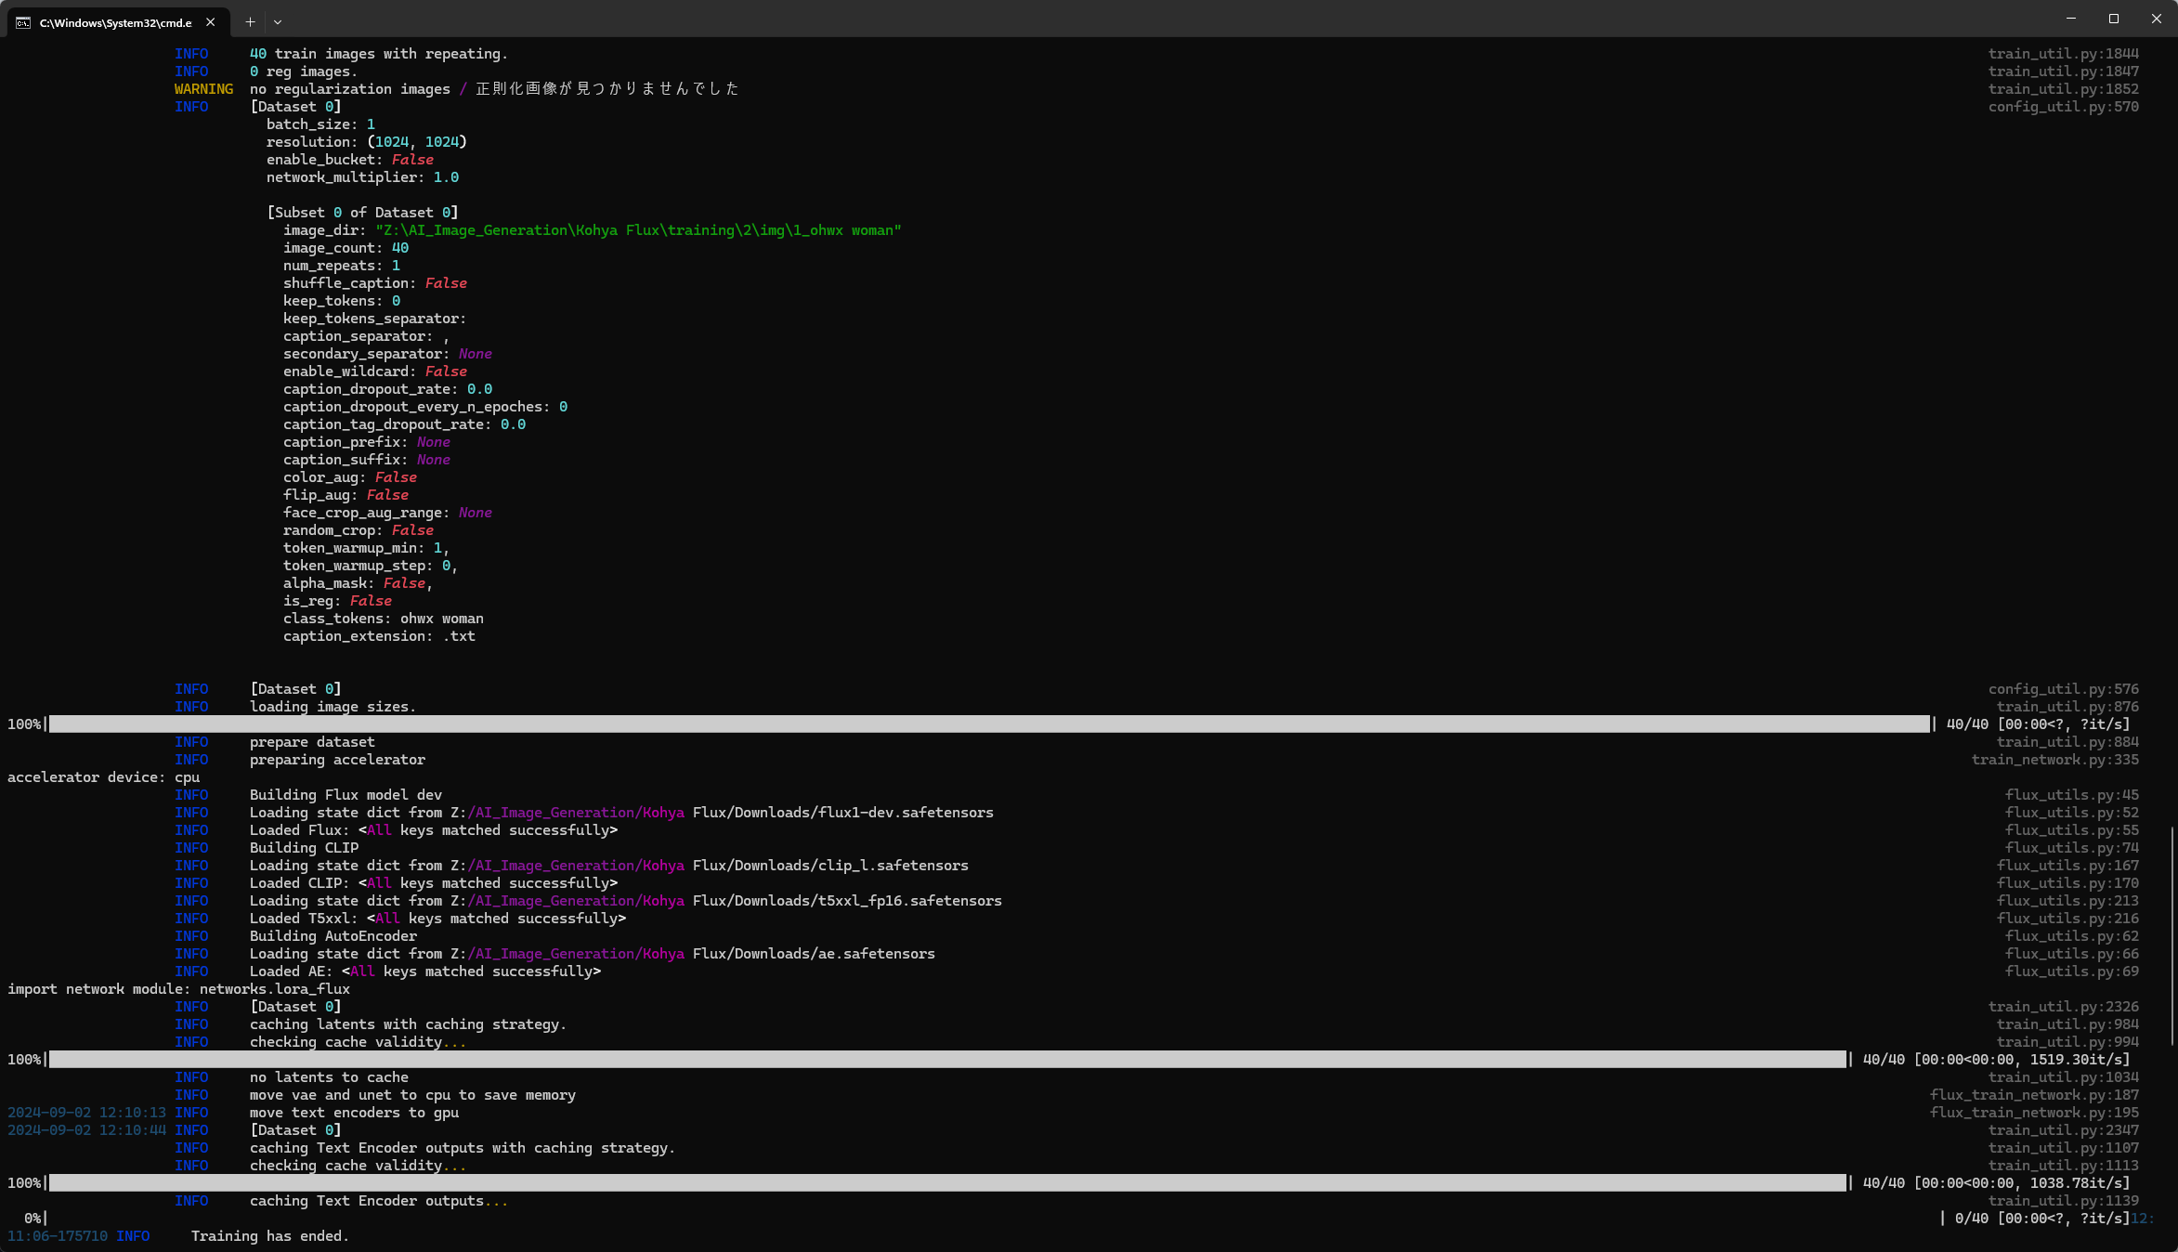Click the 2024-09-02 12:10:13 timestamp

point(86,1112)
